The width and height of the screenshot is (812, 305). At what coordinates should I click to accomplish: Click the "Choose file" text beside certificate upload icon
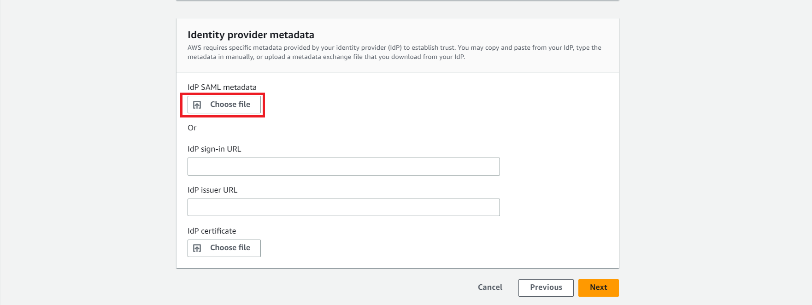click(230, 248)
